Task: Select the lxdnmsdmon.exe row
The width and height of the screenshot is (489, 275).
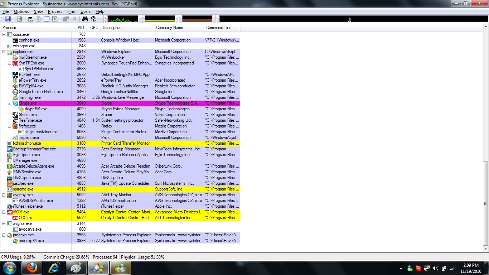Action: (120, 143)
